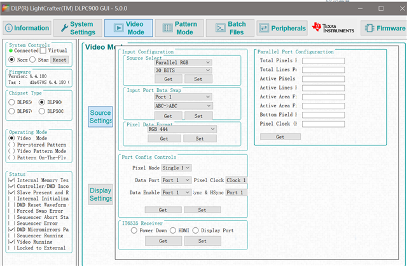
Task: Open the Information tab
Action: (x=27, y=28)
